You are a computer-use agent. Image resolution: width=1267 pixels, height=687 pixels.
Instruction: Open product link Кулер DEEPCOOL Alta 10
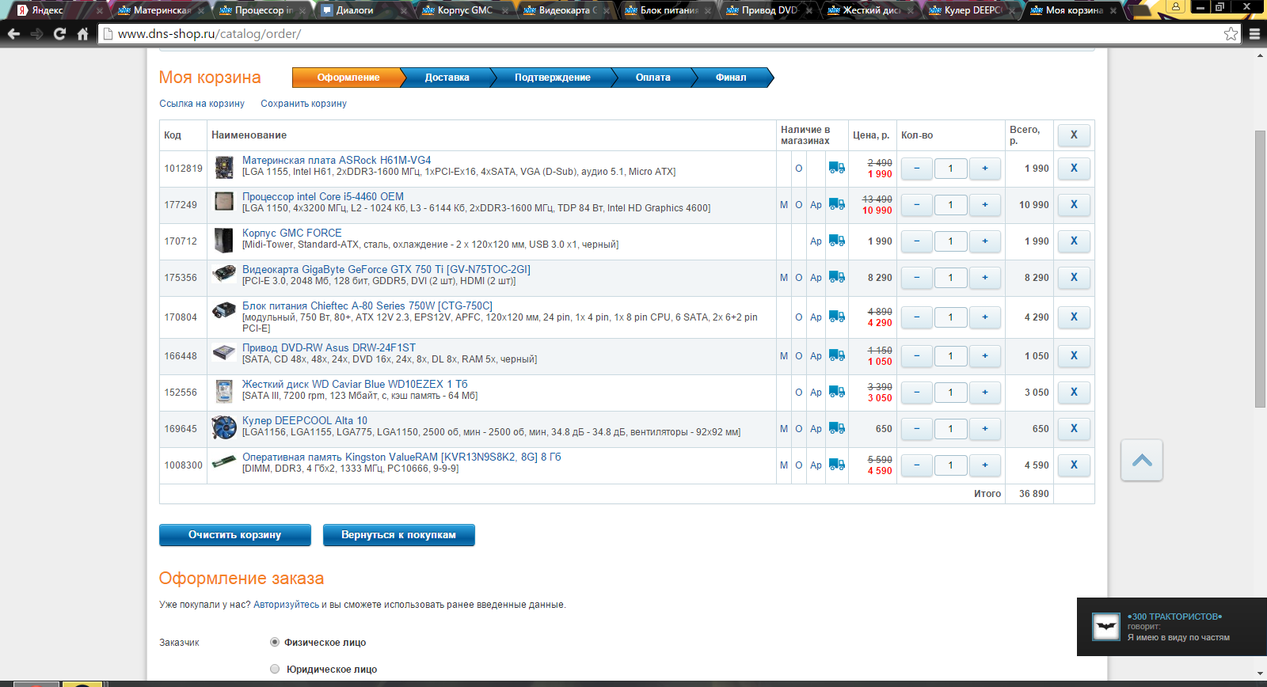point(305,420)
